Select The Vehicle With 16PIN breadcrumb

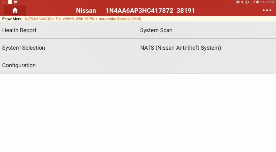coord(75,19)
